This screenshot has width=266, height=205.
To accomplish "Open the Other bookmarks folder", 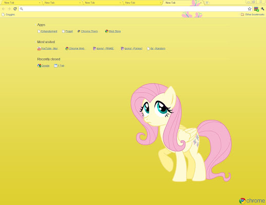I will coord(253,14).
